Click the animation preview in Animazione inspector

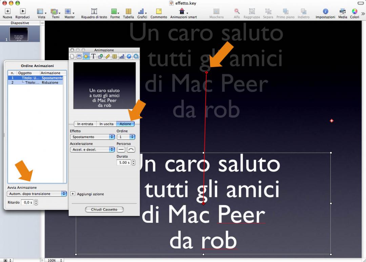click(104, 86)
